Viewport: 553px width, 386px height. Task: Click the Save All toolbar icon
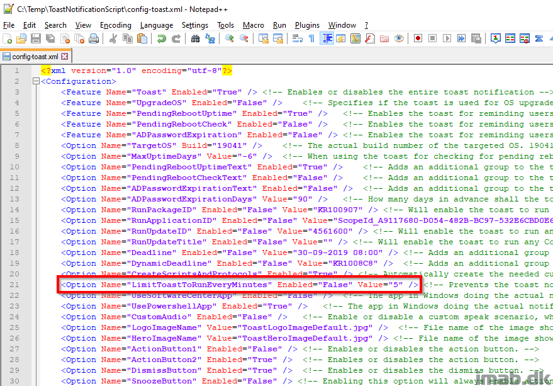50,38
